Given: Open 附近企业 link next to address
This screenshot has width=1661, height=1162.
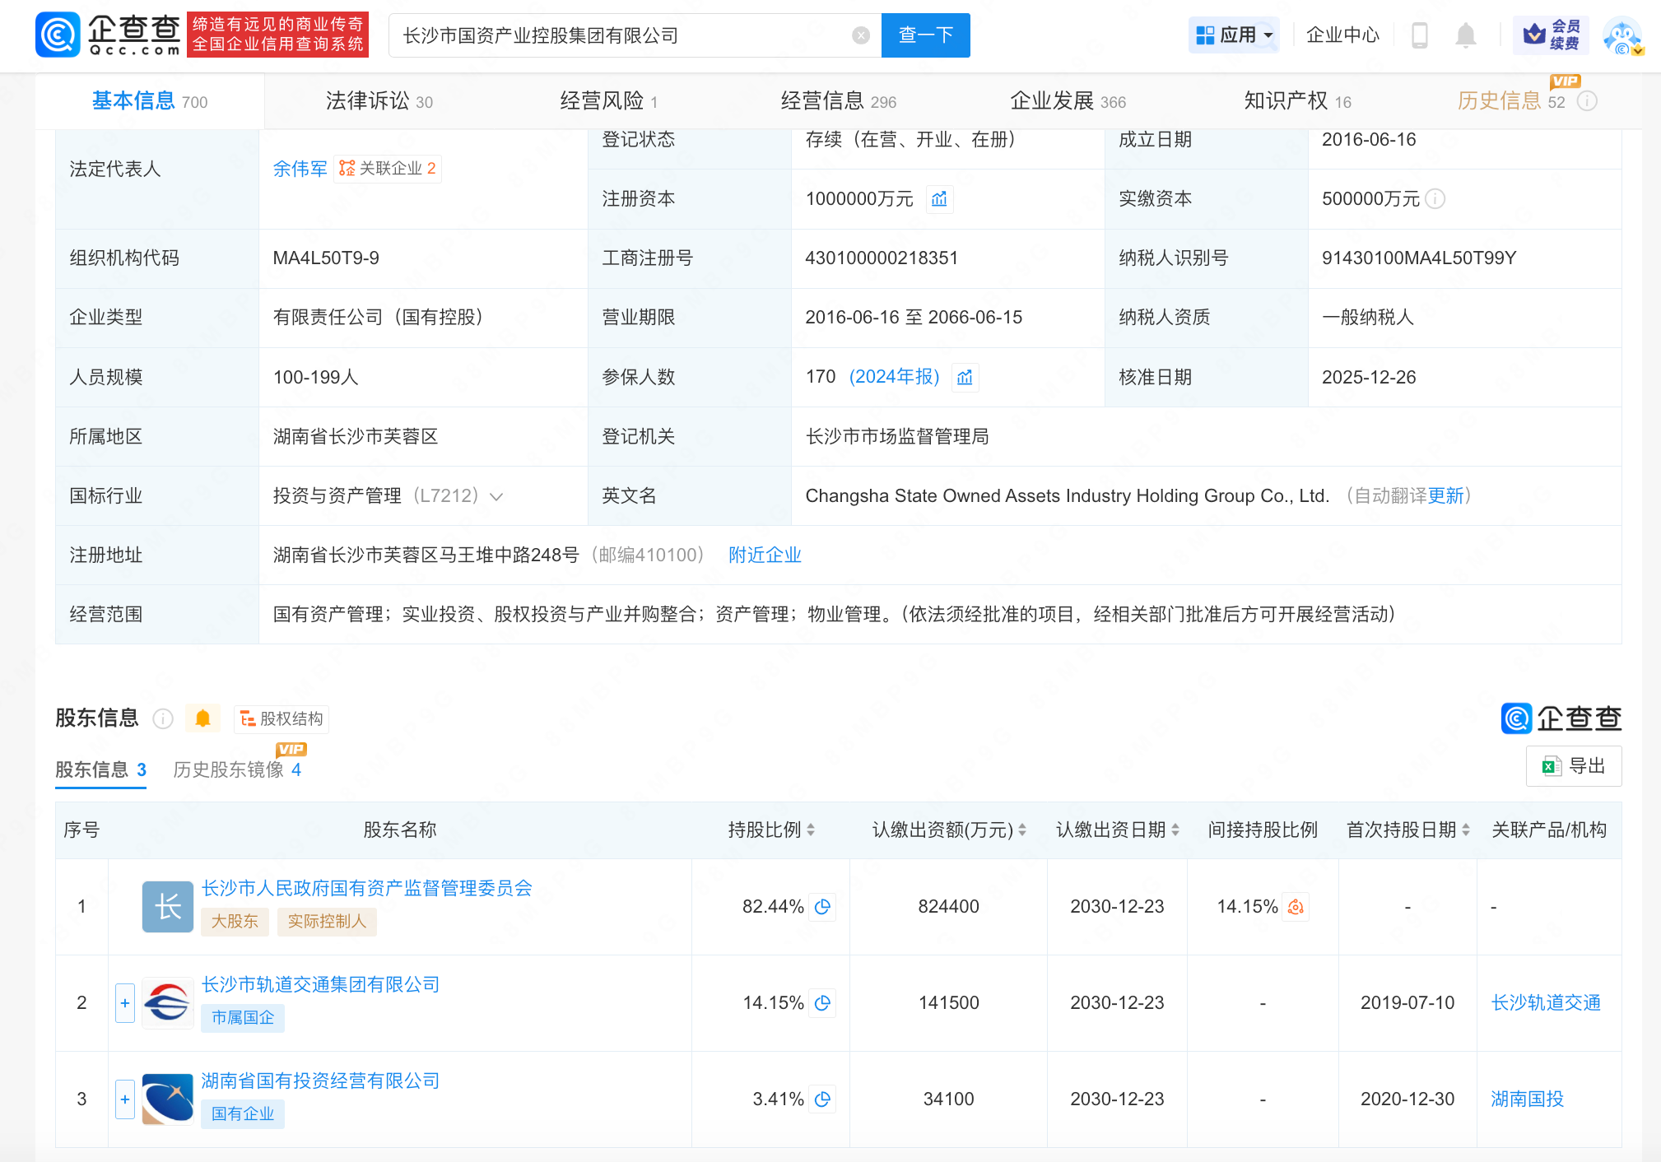Looking at the screenshot, I should click(x=765, y=555).
